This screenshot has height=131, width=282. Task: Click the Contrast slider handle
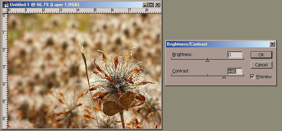[224, 77]
